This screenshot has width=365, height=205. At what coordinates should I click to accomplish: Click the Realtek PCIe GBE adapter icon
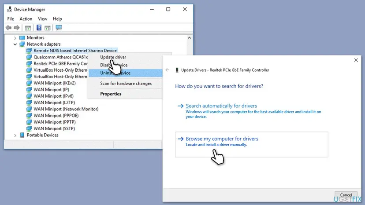coord(29,64)
